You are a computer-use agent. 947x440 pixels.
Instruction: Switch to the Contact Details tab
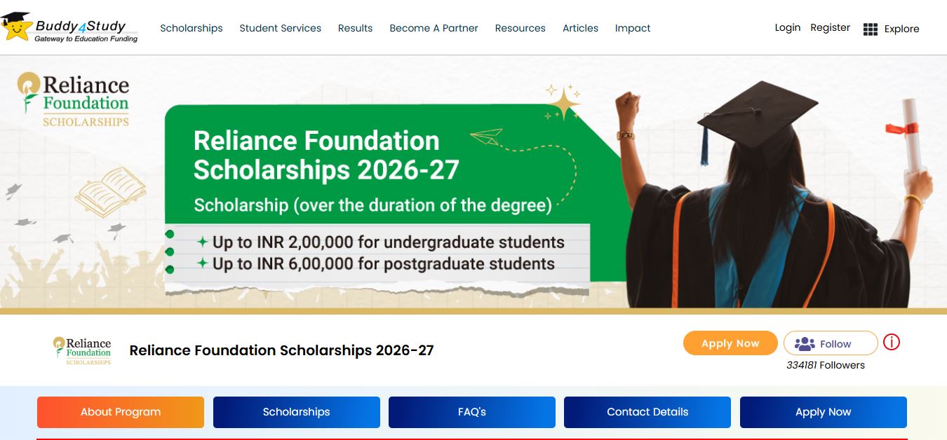pos(647,412)
